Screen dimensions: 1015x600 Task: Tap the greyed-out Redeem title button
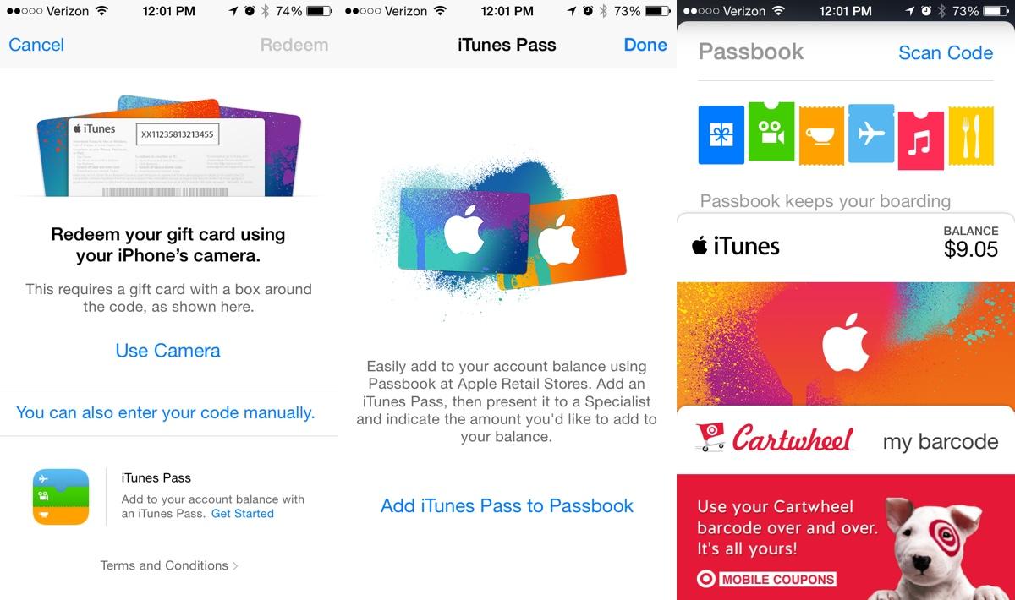pyautogui.click(x=294, y=45)
